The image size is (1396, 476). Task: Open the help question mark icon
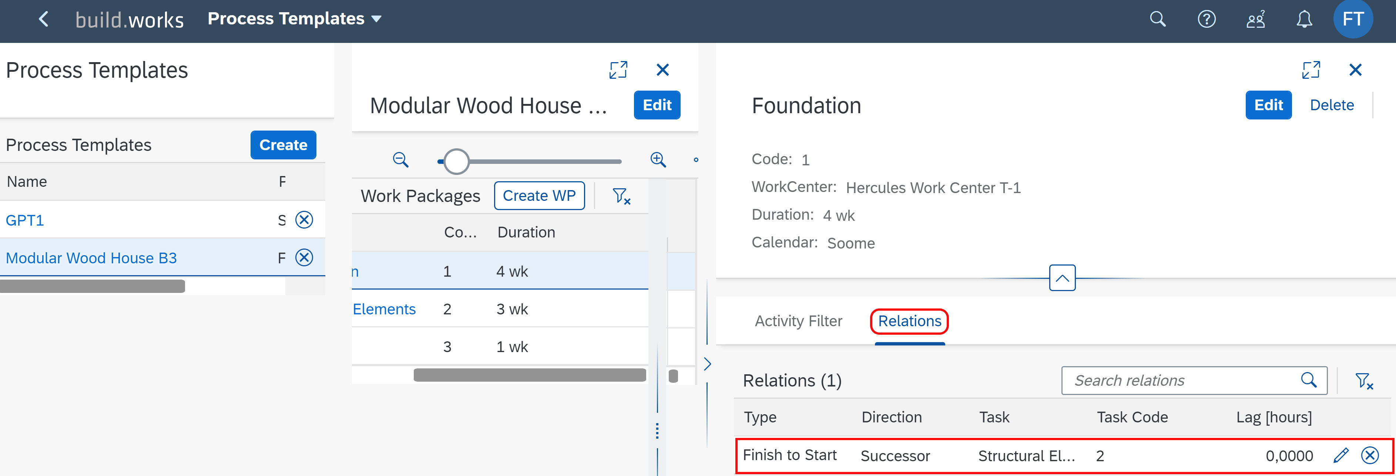[x=1207, y=20]
